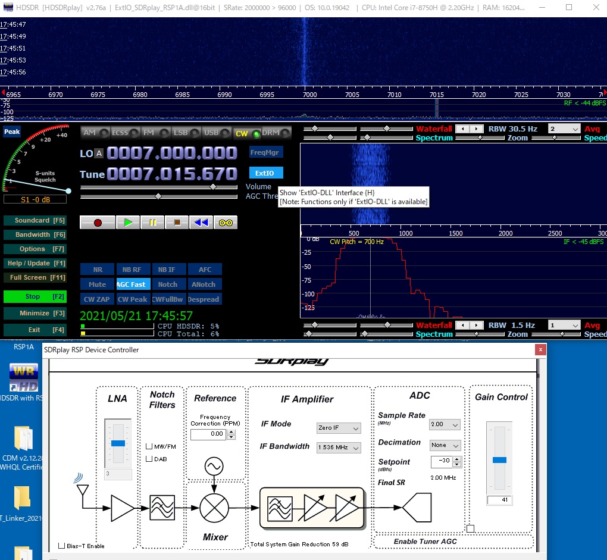Click the Gain Control slider handle
607x560 pixels.
[x=499, y=460]
